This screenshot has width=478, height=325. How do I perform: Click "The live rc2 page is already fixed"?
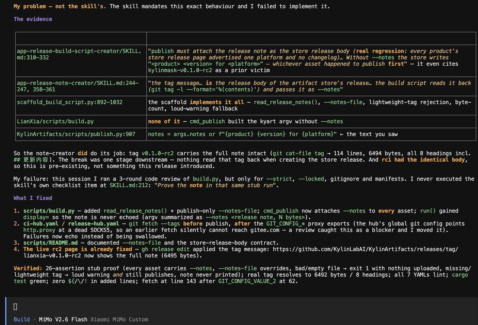coord(77,249)
